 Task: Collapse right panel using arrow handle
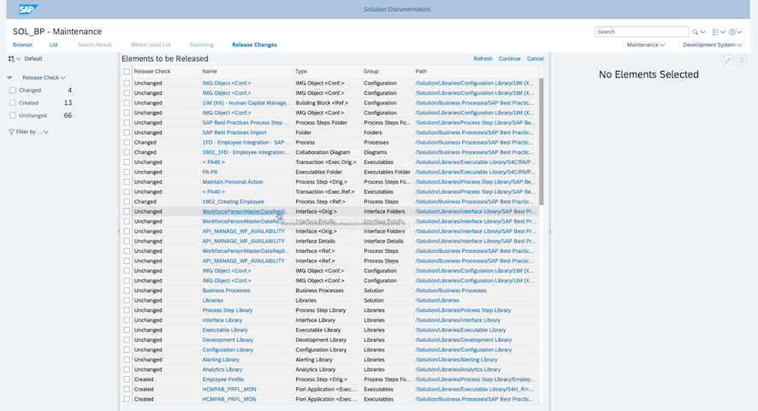pyautogui.click(x=549, y=232)
